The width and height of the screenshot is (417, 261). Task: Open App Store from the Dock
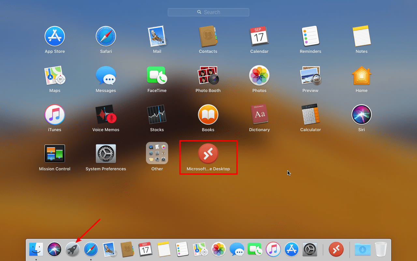[292, 250]
